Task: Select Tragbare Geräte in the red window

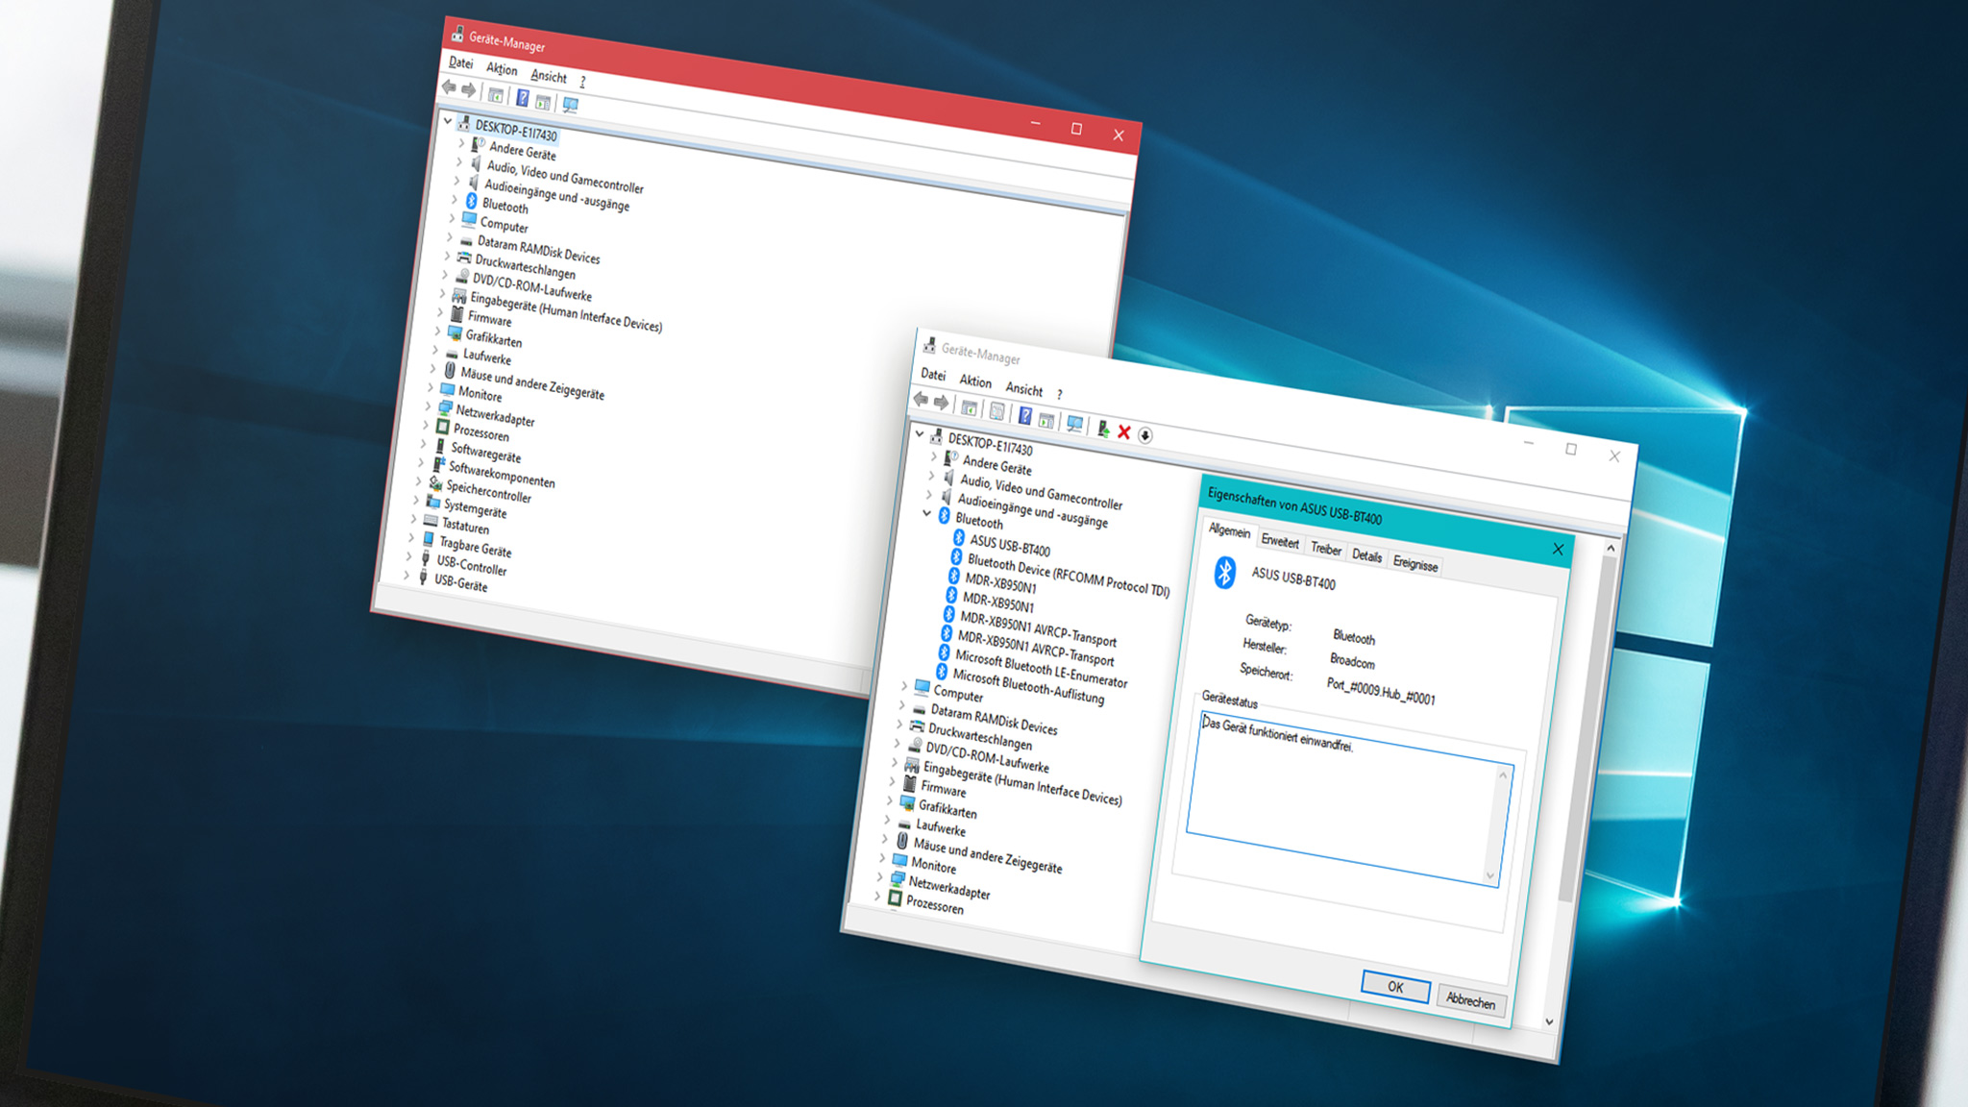Action: (476, 548)
